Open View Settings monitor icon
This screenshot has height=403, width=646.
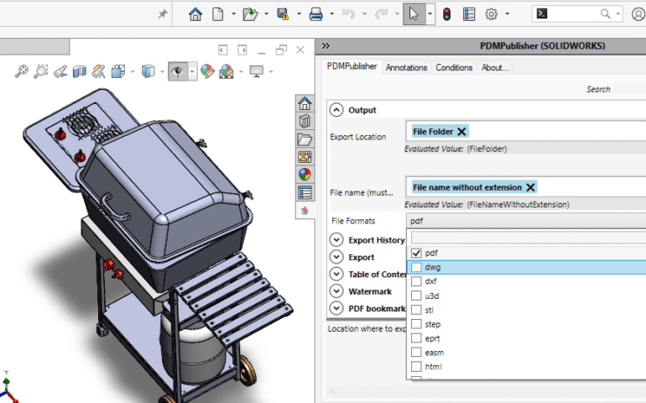click(x=256, y=71)
